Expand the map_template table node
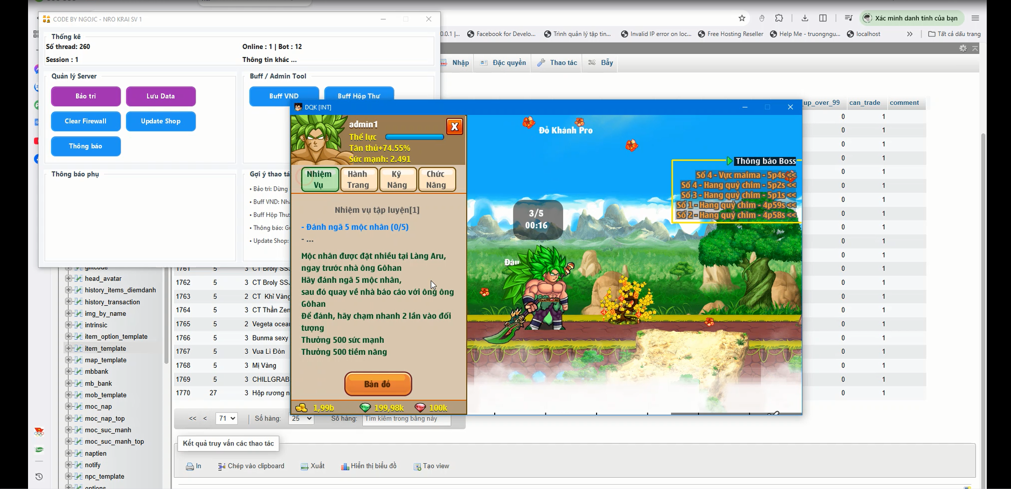The image size is (1011, 489). point(69,360)
